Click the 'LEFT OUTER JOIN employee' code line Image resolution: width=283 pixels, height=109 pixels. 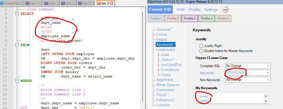coord(67,54)
